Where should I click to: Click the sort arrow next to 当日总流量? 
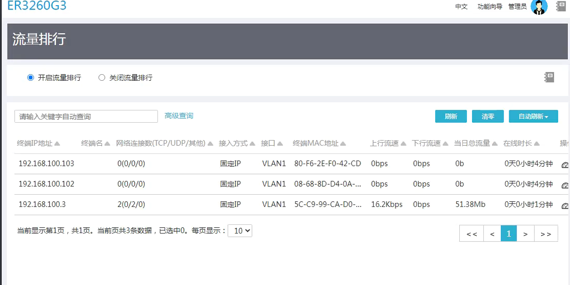pyautogui.click(x=495, y=144)
